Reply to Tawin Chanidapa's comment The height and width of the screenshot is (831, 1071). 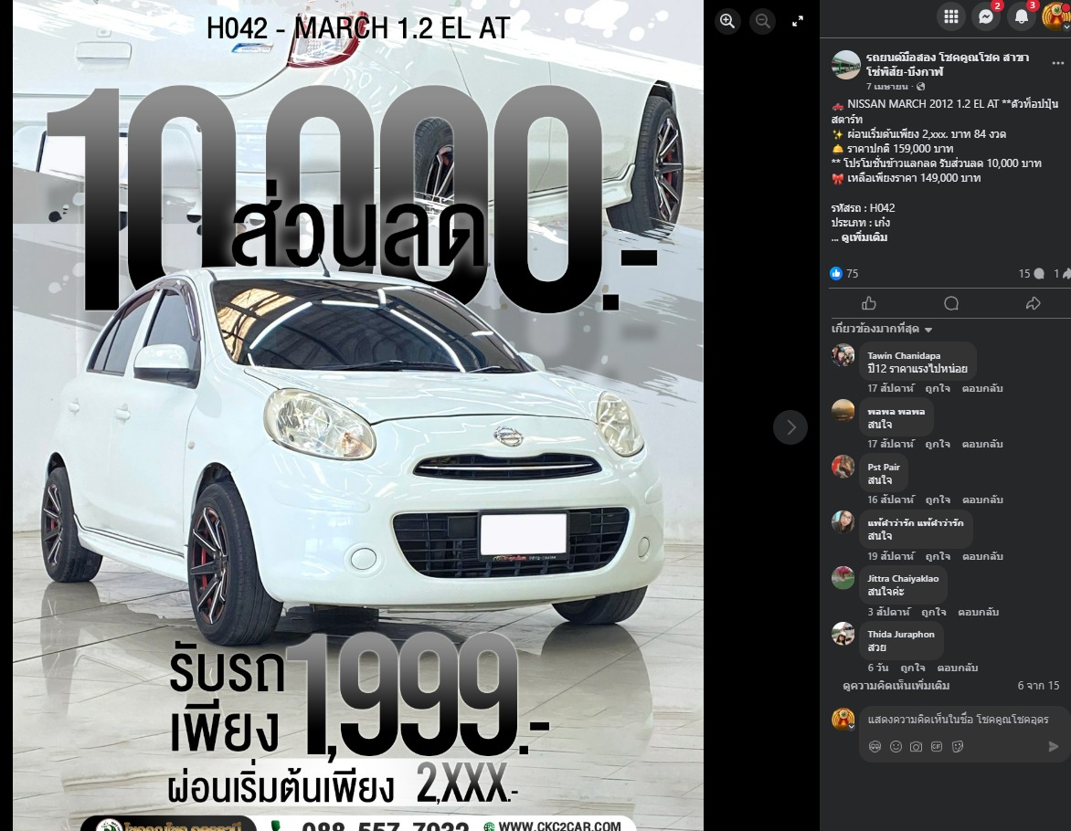pyautogui.click(x=982, y=388)
